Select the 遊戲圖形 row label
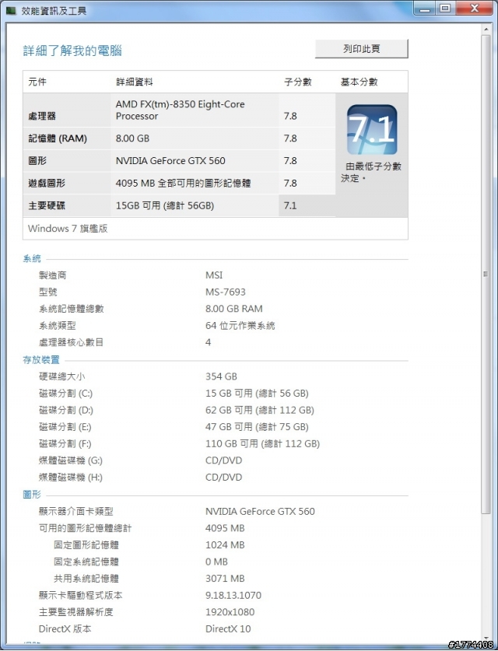The width and height of the screenshot is (498, 651). click(x=47, y=183)
